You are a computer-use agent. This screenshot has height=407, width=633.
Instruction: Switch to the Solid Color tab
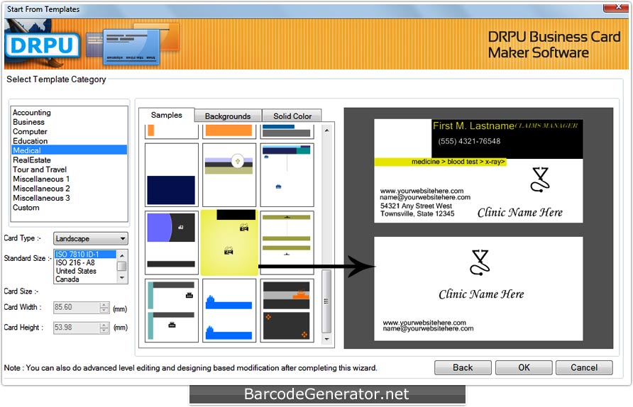point(292,116)
